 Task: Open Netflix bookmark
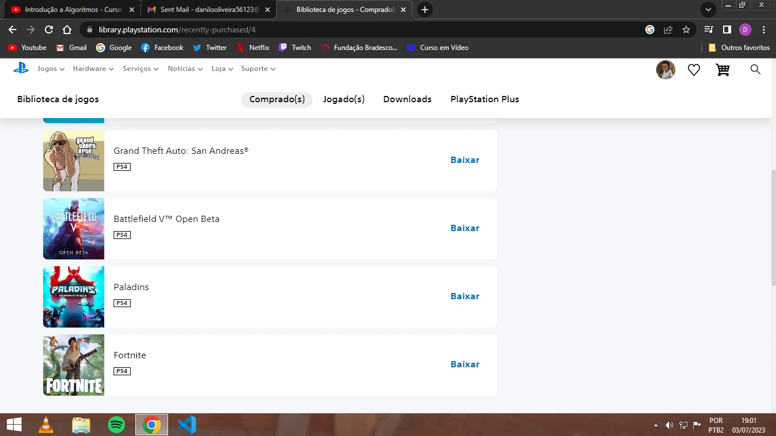click(x=253, y=48)
